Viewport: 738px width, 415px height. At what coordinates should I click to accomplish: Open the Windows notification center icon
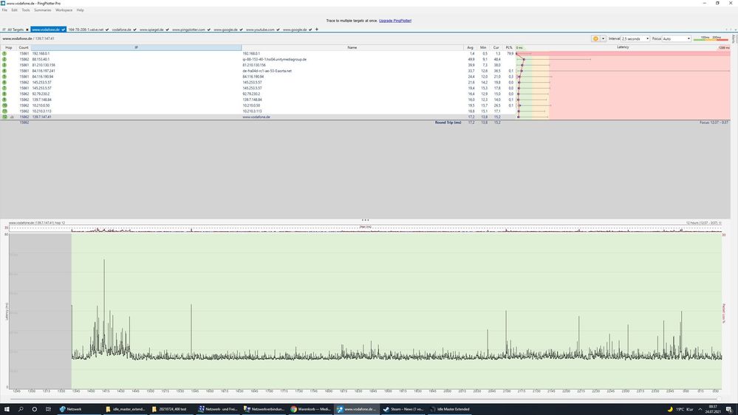pos(728,409)
